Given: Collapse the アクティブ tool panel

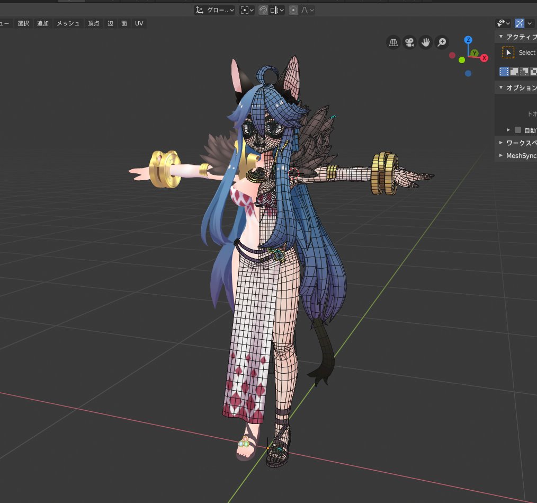Looking at the screenshot, I should pyautogui.click(x=501, y=37).
